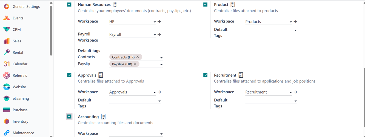This screenshot has height=137, width=365.
Task: Remove the Contracts (HR) tag
Action: [x=138, y=57]
